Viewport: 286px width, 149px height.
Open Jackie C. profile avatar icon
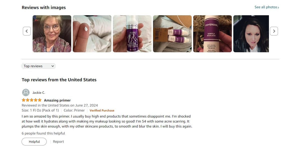(26, 92)
